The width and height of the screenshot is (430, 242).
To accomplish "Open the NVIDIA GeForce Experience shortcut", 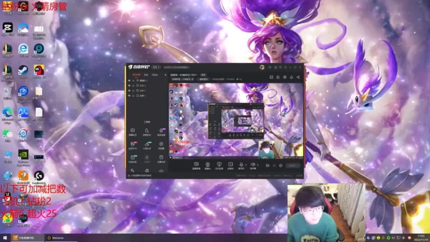I will click(x=23, y=158).
